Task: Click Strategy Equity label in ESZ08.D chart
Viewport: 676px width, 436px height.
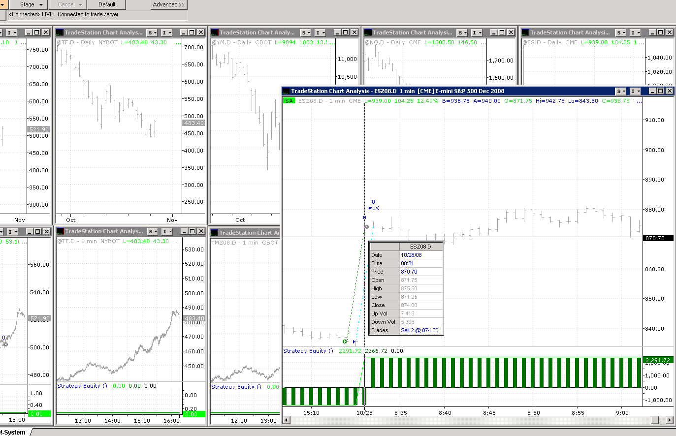Action: pyautogui.click(x=308, y=351)
